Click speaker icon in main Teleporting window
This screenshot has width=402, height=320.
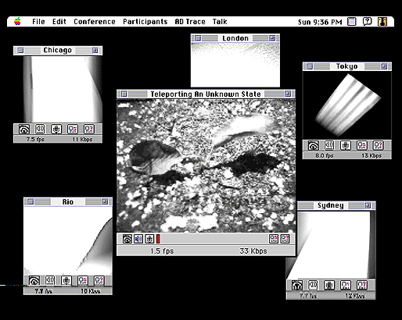[138, 239]
